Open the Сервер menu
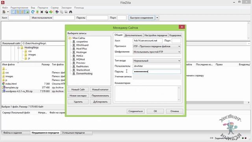 pyautogui.click(x=55, y=7)
